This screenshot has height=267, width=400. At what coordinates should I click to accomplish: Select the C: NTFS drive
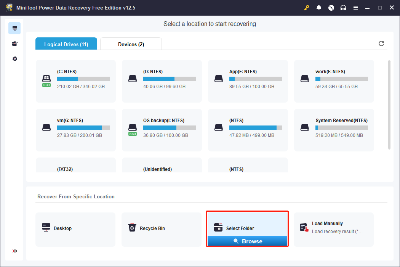[75, 81]
